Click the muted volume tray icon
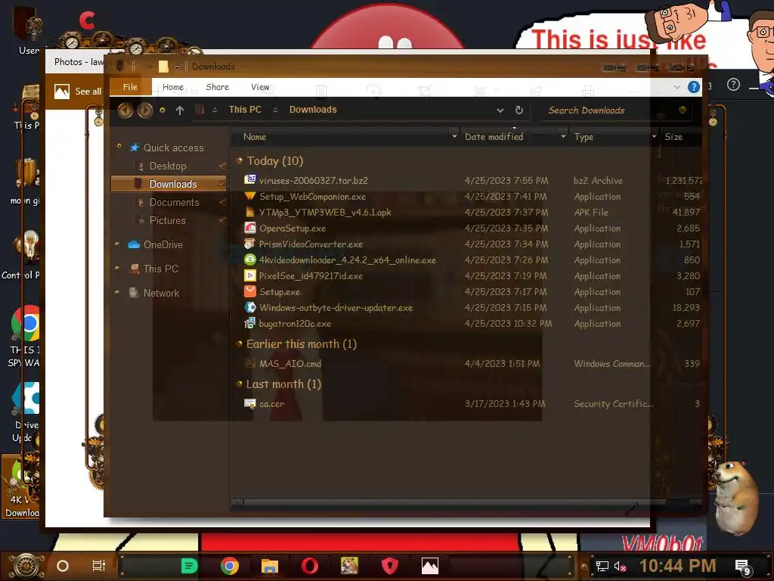 [620, 566]
